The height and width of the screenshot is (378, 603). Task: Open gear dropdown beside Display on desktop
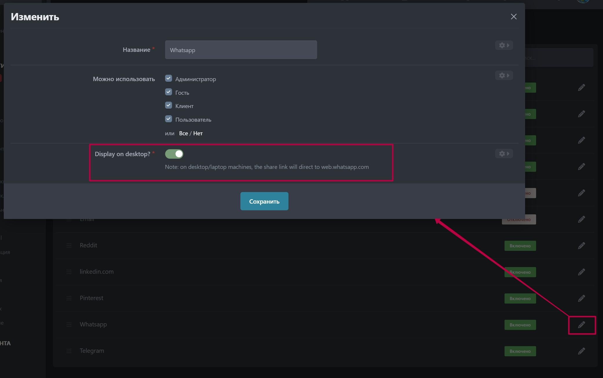tap(504, 154)
